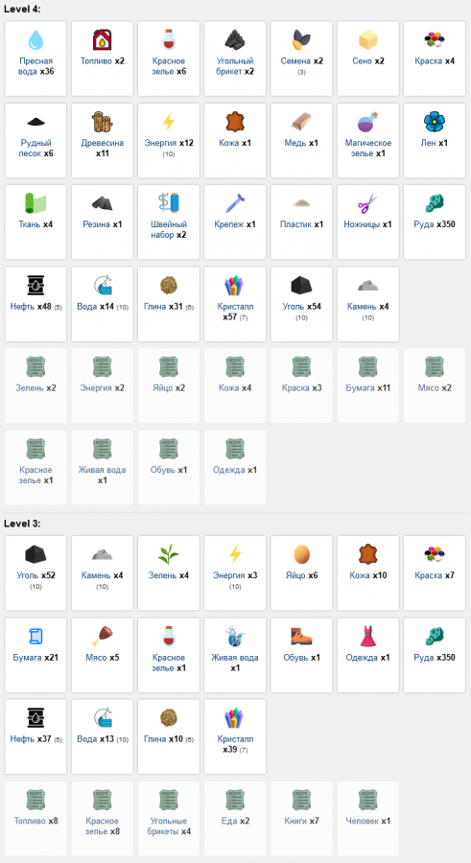This screenshot has width=471, height=863.
Task: Select the thread spool icon for Швейный набор
Action: [169, 203]
